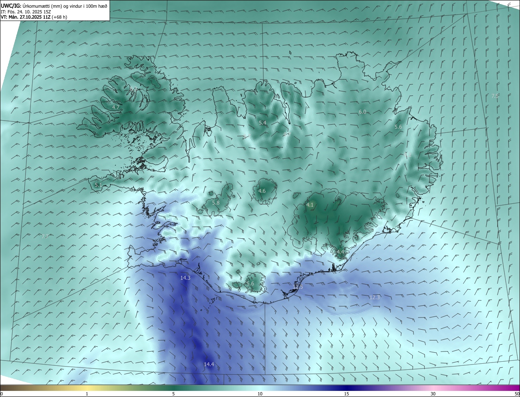Click the '30' tick on the color scale
Viewport: 520px width, 397px height.
coord(433,394)
